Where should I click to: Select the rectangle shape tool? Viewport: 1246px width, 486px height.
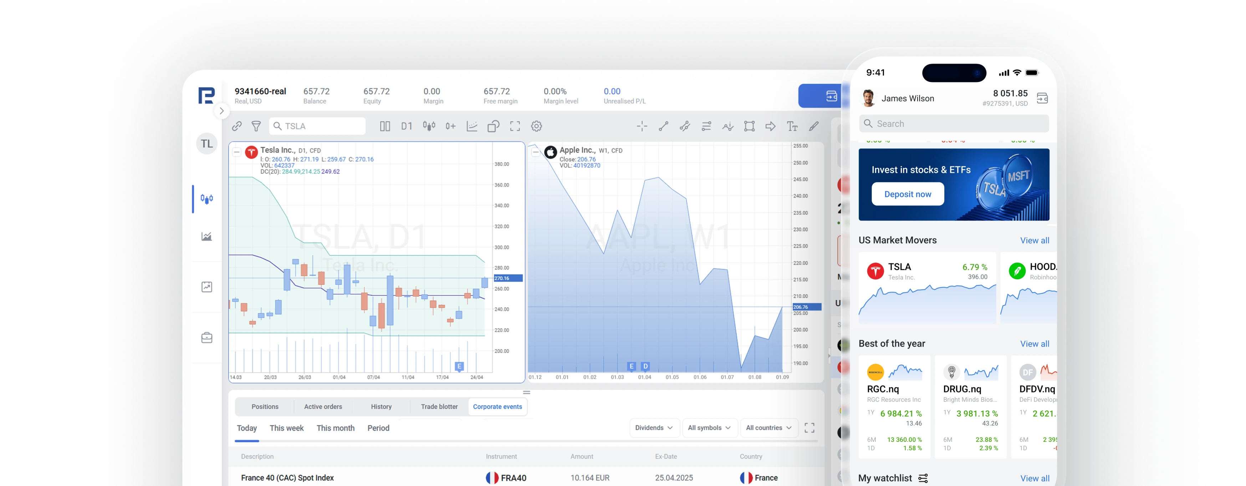[749, 126]
